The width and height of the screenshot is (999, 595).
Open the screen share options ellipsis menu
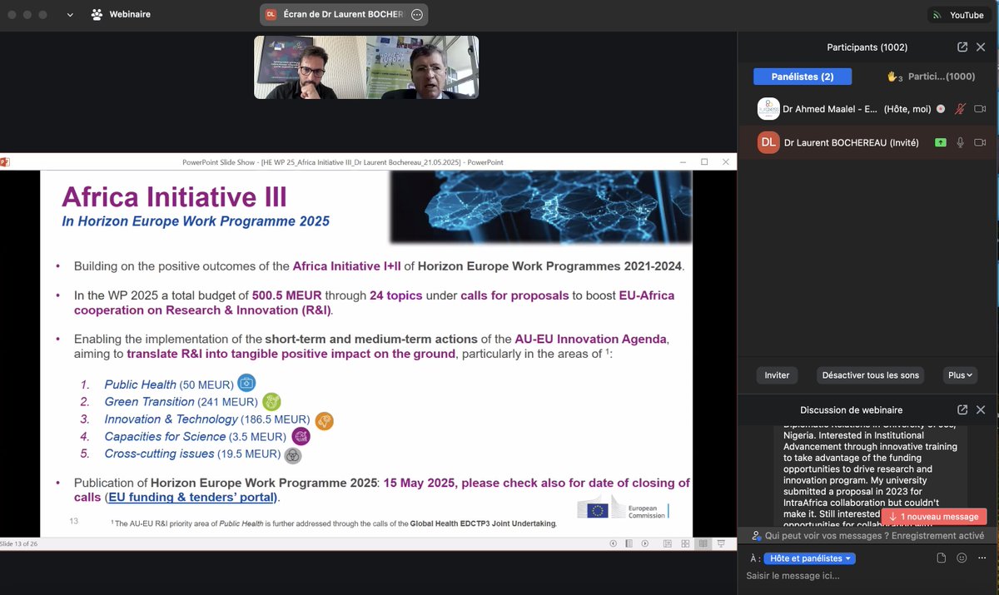pyautogui.click(x=417, y=14)
